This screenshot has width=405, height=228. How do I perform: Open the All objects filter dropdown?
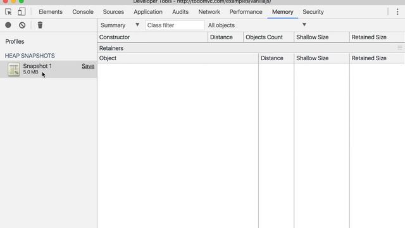tap(258, 25)
